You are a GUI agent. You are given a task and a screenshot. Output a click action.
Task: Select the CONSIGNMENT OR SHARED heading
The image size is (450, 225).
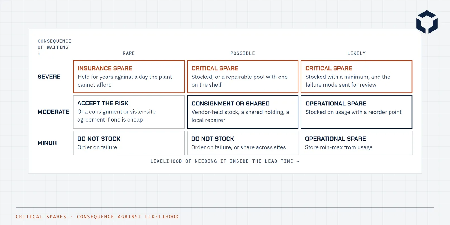coord(231,103)
